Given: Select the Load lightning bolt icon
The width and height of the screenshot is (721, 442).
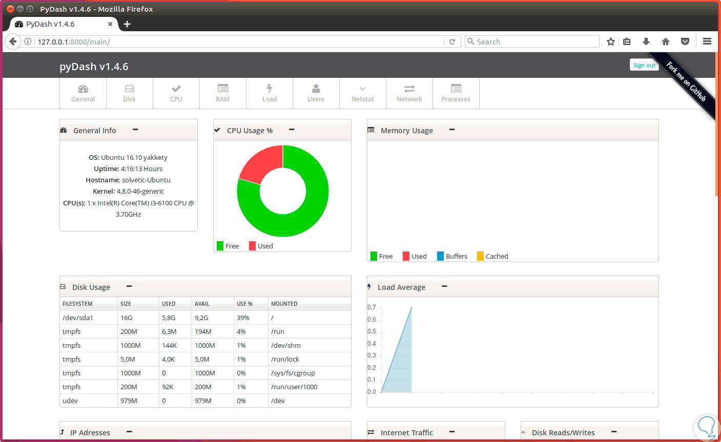Looking at the screenshot, I should click(269, 88).
